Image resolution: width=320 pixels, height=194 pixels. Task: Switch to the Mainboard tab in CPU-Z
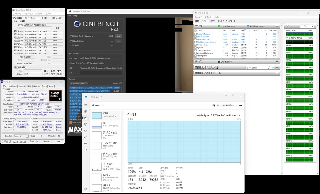12,86
